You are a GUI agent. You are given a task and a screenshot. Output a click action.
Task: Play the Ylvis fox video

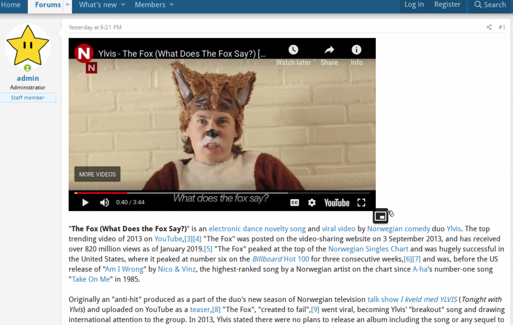tap(85, 203)
